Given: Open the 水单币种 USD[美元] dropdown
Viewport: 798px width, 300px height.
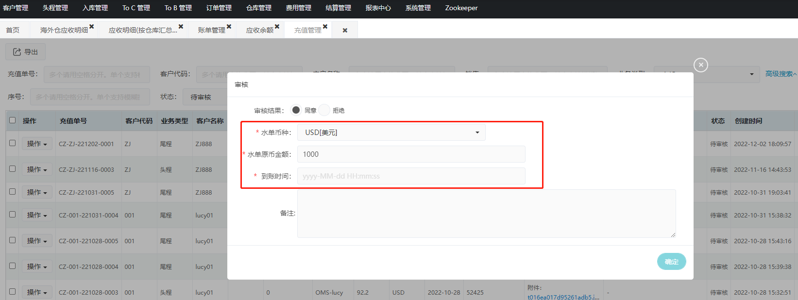Looking at the screenshot, I should (391, 133).
